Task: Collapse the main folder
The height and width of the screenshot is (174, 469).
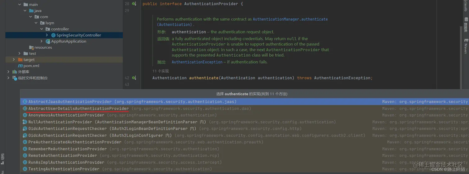Action: pos(20,4)
